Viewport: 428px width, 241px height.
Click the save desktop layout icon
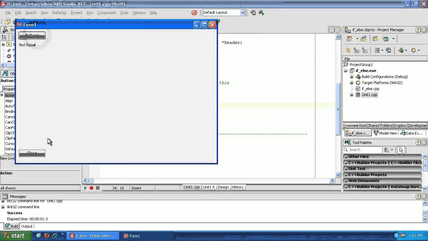tap(253, 13)
